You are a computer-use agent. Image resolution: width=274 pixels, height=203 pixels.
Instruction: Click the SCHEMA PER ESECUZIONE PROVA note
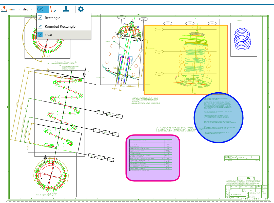pyautogui.click(x=146, y=101)
